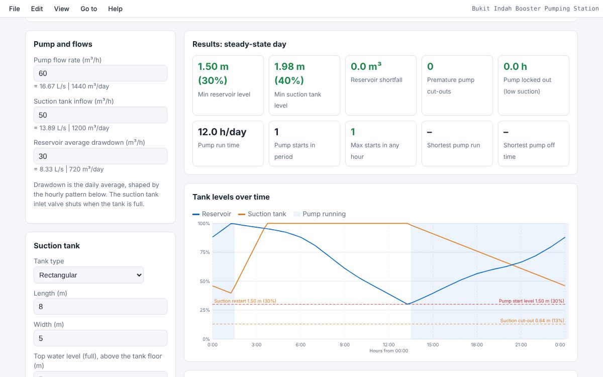Click the 'Suction restart 1.50 m (30%)' chart label
603x377 pixels.
(245, 301)
